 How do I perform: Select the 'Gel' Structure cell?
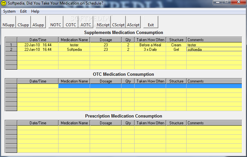(x=176, y=50)
